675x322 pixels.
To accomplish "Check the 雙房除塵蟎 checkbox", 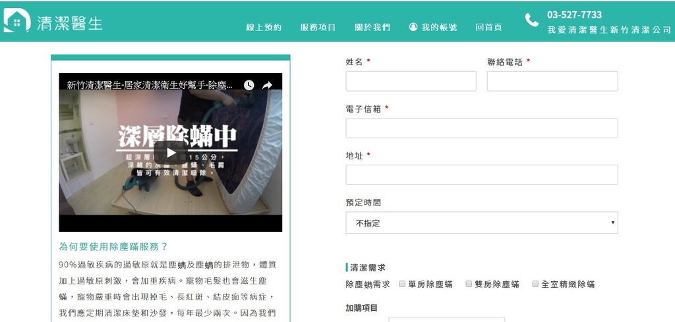I will pos(469,284).
